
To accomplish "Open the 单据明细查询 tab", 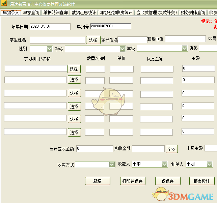I will (x=55, y=12).
